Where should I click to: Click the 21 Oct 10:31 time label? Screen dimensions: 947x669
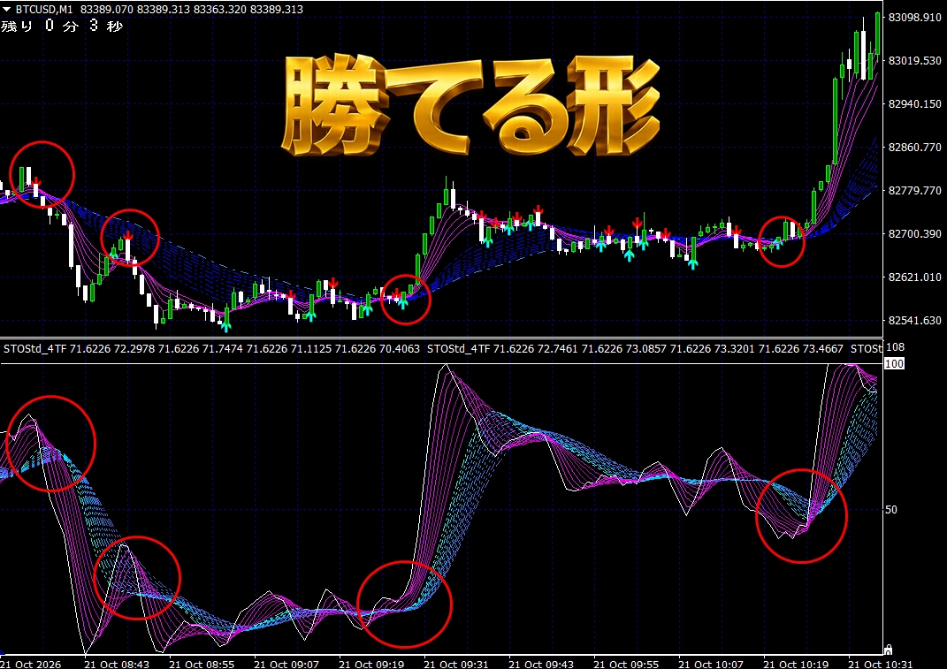click(881, 664)
